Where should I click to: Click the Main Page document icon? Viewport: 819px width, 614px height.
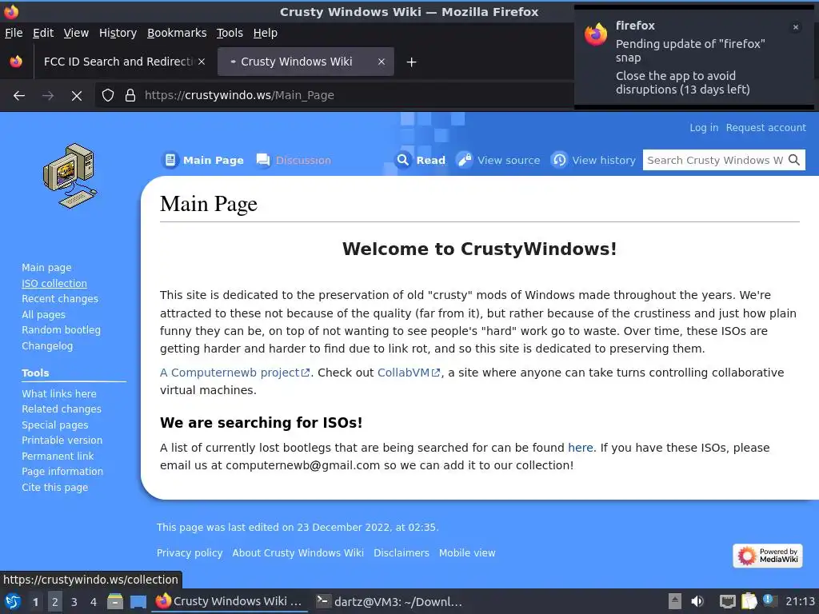pyautogui.click(x=170, y=160)
